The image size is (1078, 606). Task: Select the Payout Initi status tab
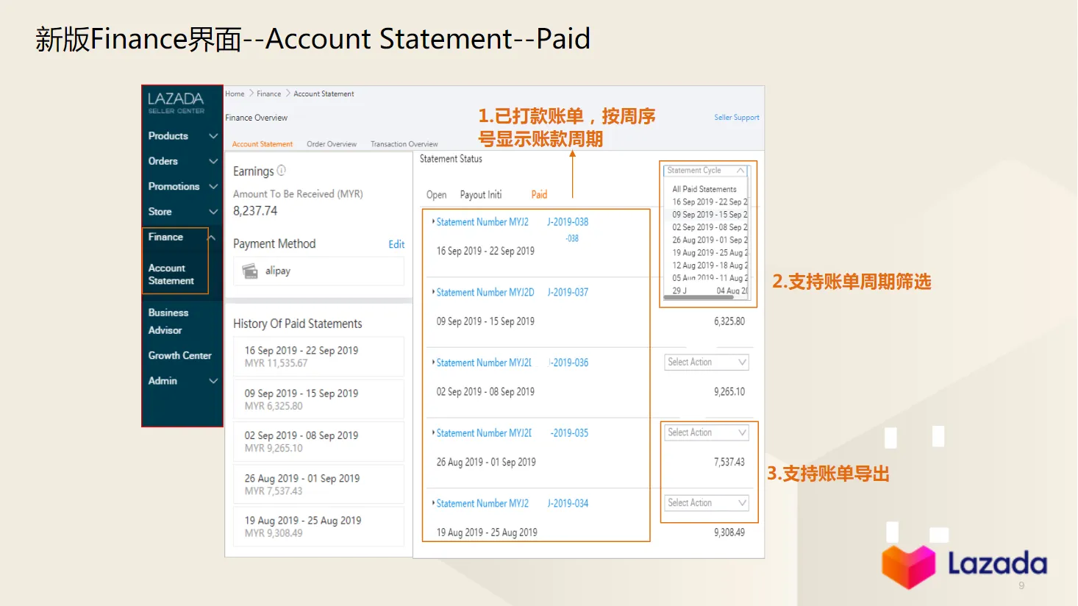point(480,194)
